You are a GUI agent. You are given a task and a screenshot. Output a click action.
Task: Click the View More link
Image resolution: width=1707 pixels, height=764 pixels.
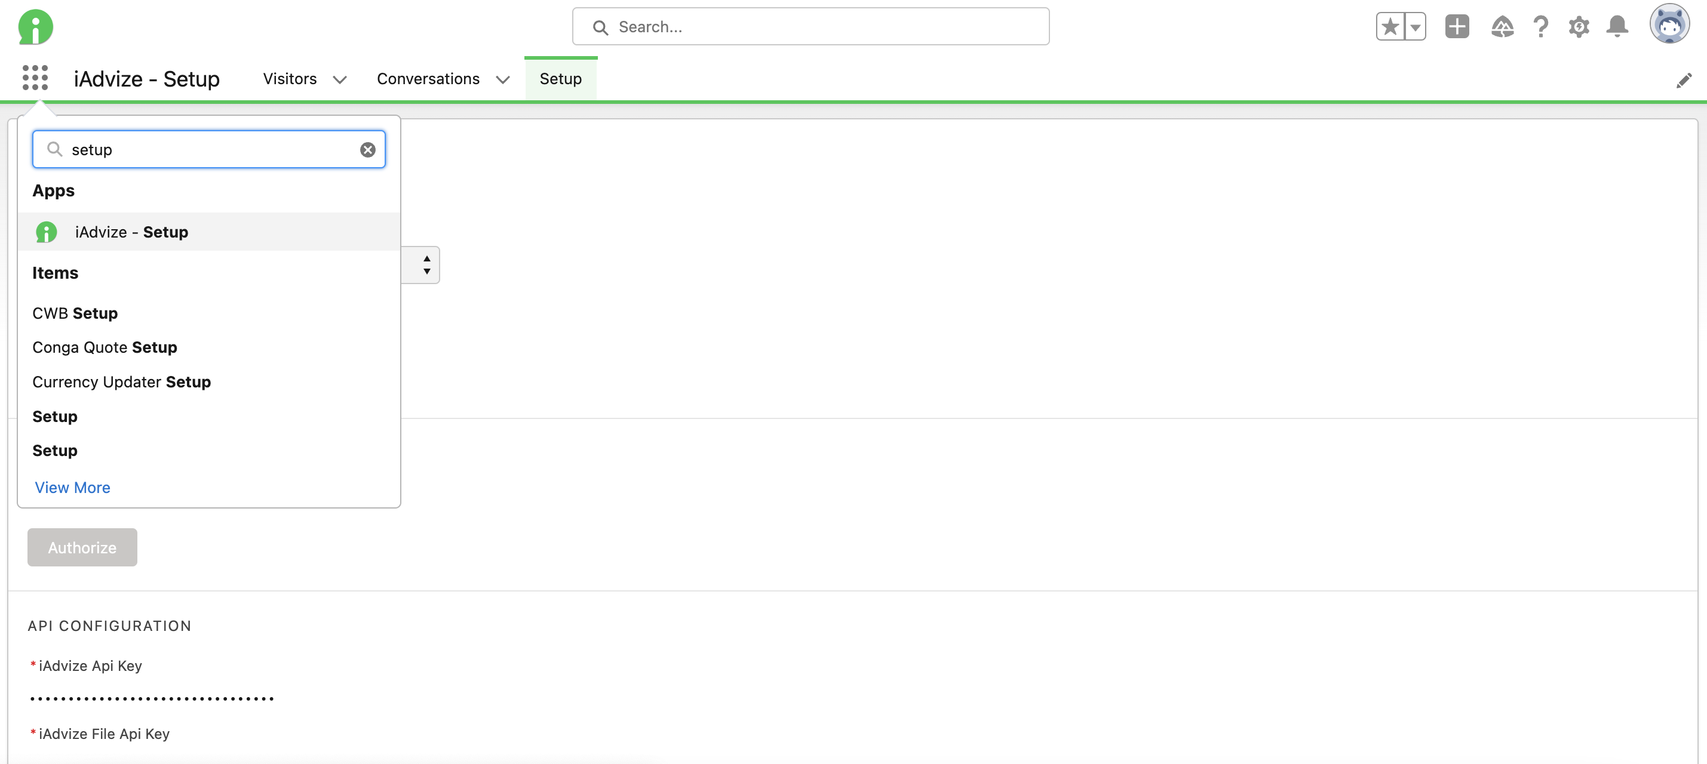[72, 488]
